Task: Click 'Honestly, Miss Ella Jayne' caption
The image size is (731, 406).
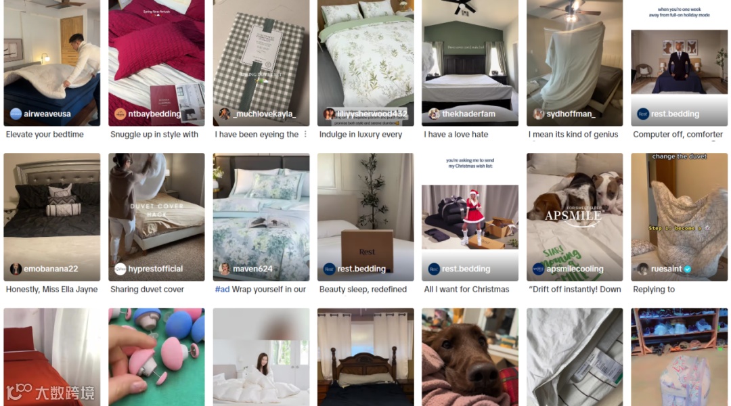Action: (51, 290)
